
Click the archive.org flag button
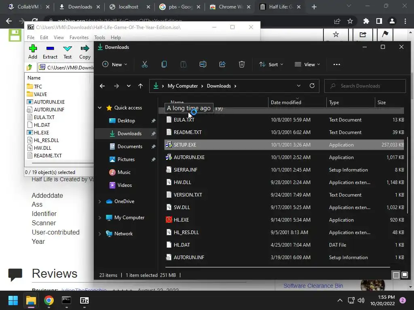385,35
